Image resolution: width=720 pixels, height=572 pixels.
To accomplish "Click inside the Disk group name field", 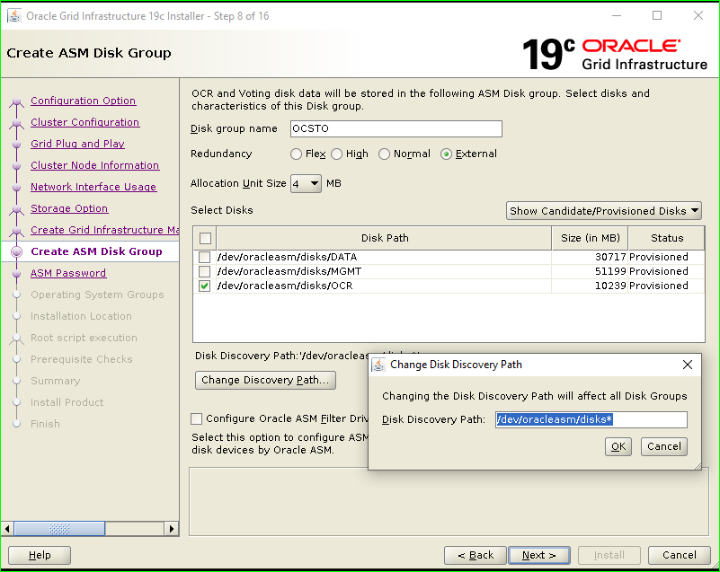I will [x=396, y=128].
